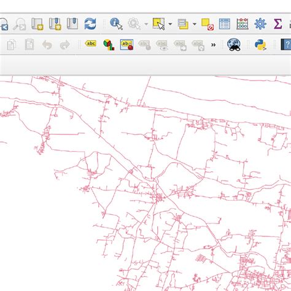This screenshot has width=291, height=291.
Task: Click the Paste Features icon
Action: point(29,44)
